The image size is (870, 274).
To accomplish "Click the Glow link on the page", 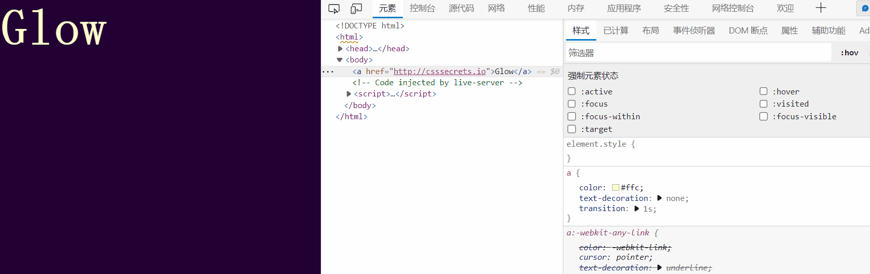I will pyautogui.click(x=54, y=28).
